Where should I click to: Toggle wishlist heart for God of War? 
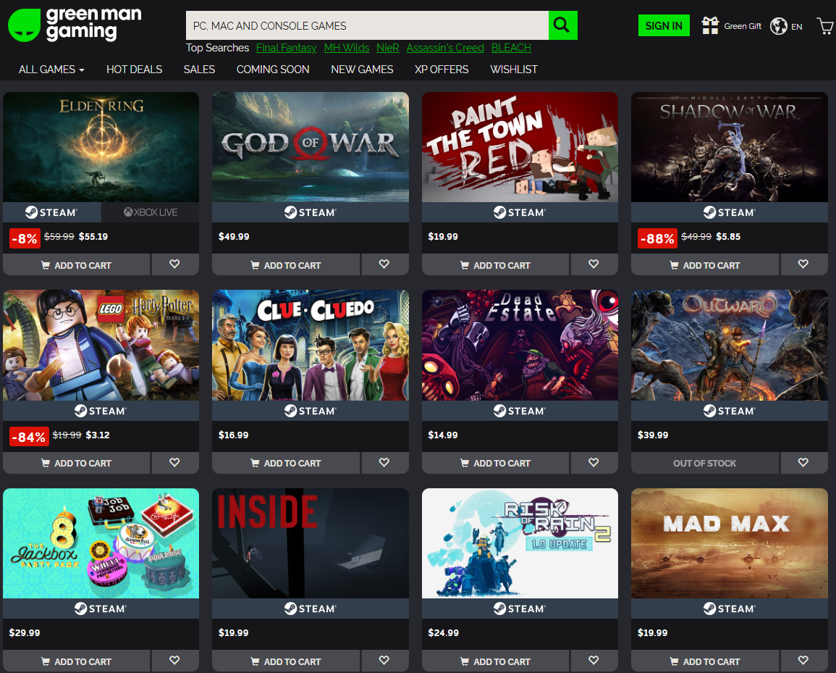coord(384,264)
